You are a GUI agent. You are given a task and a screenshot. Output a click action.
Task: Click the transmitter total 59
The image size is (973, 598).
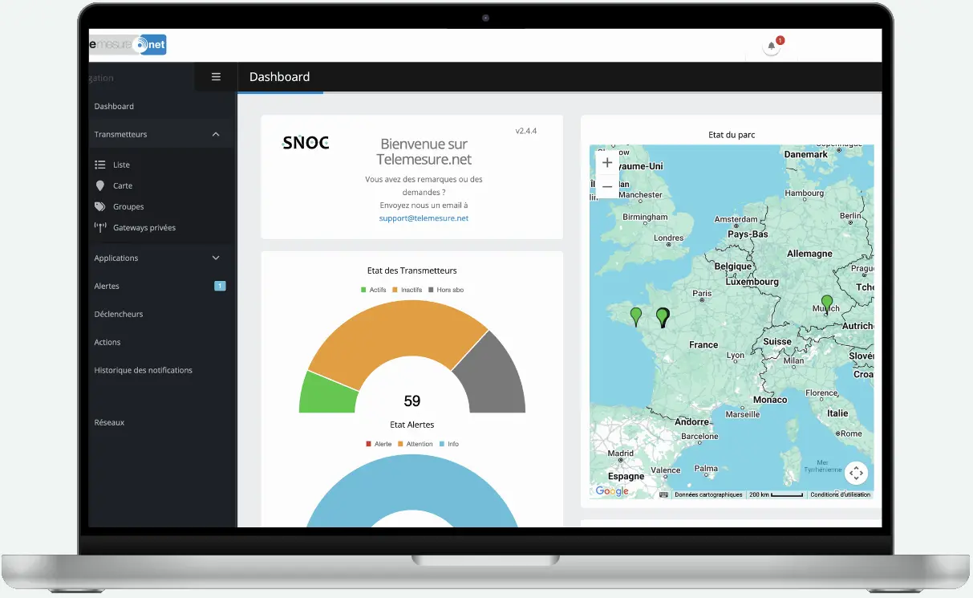pos(412,401)
